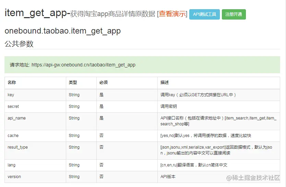Click the String type cell in cache row

[81, 136]
